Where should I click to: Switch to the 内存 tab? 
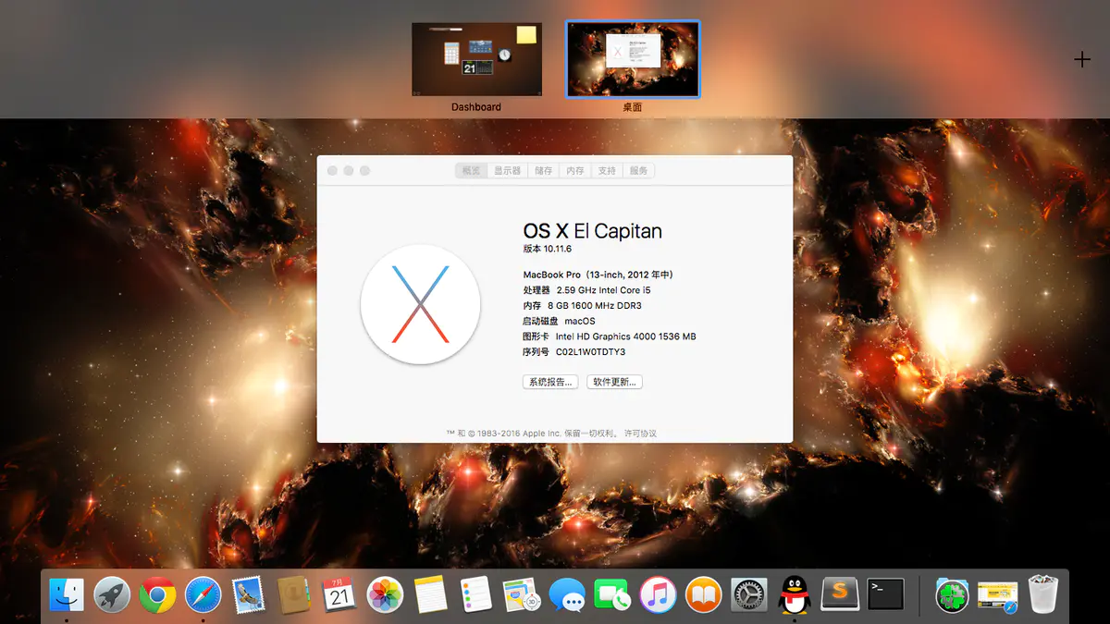pos(575,171)
